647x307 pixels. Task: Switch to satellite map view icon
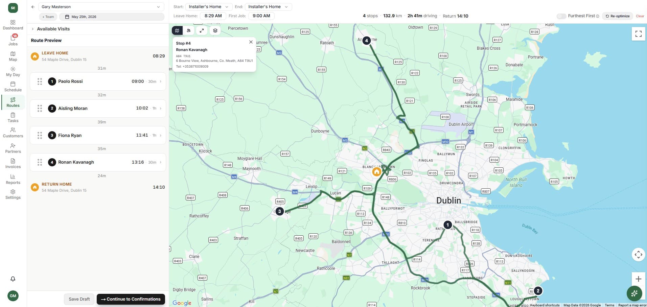pos(189,30)
